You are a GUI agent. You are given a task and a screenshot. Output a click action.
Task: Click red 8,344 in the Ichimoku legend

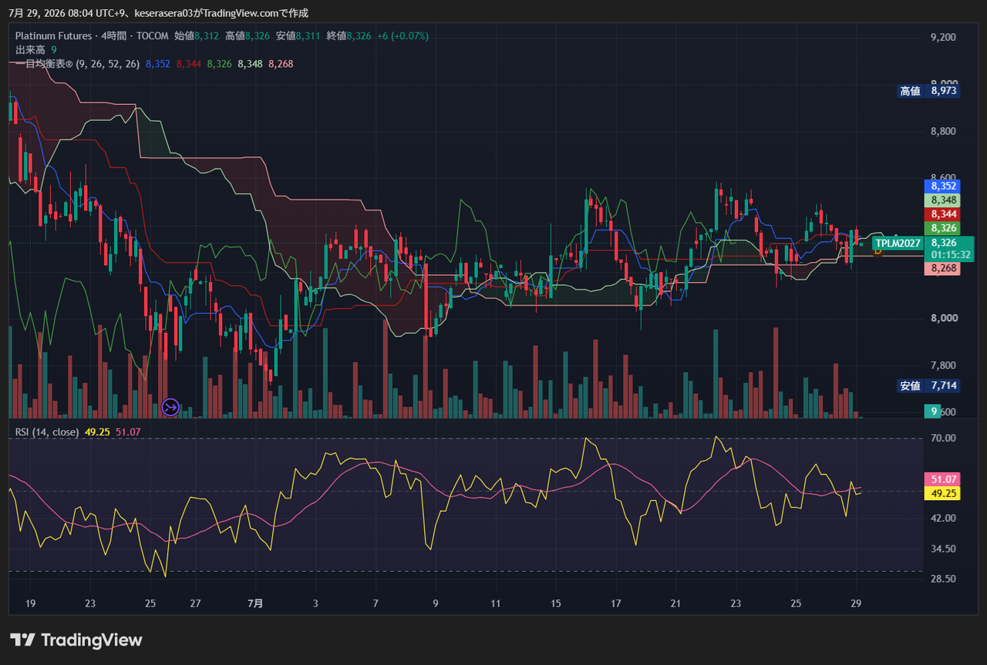[188, 64]
